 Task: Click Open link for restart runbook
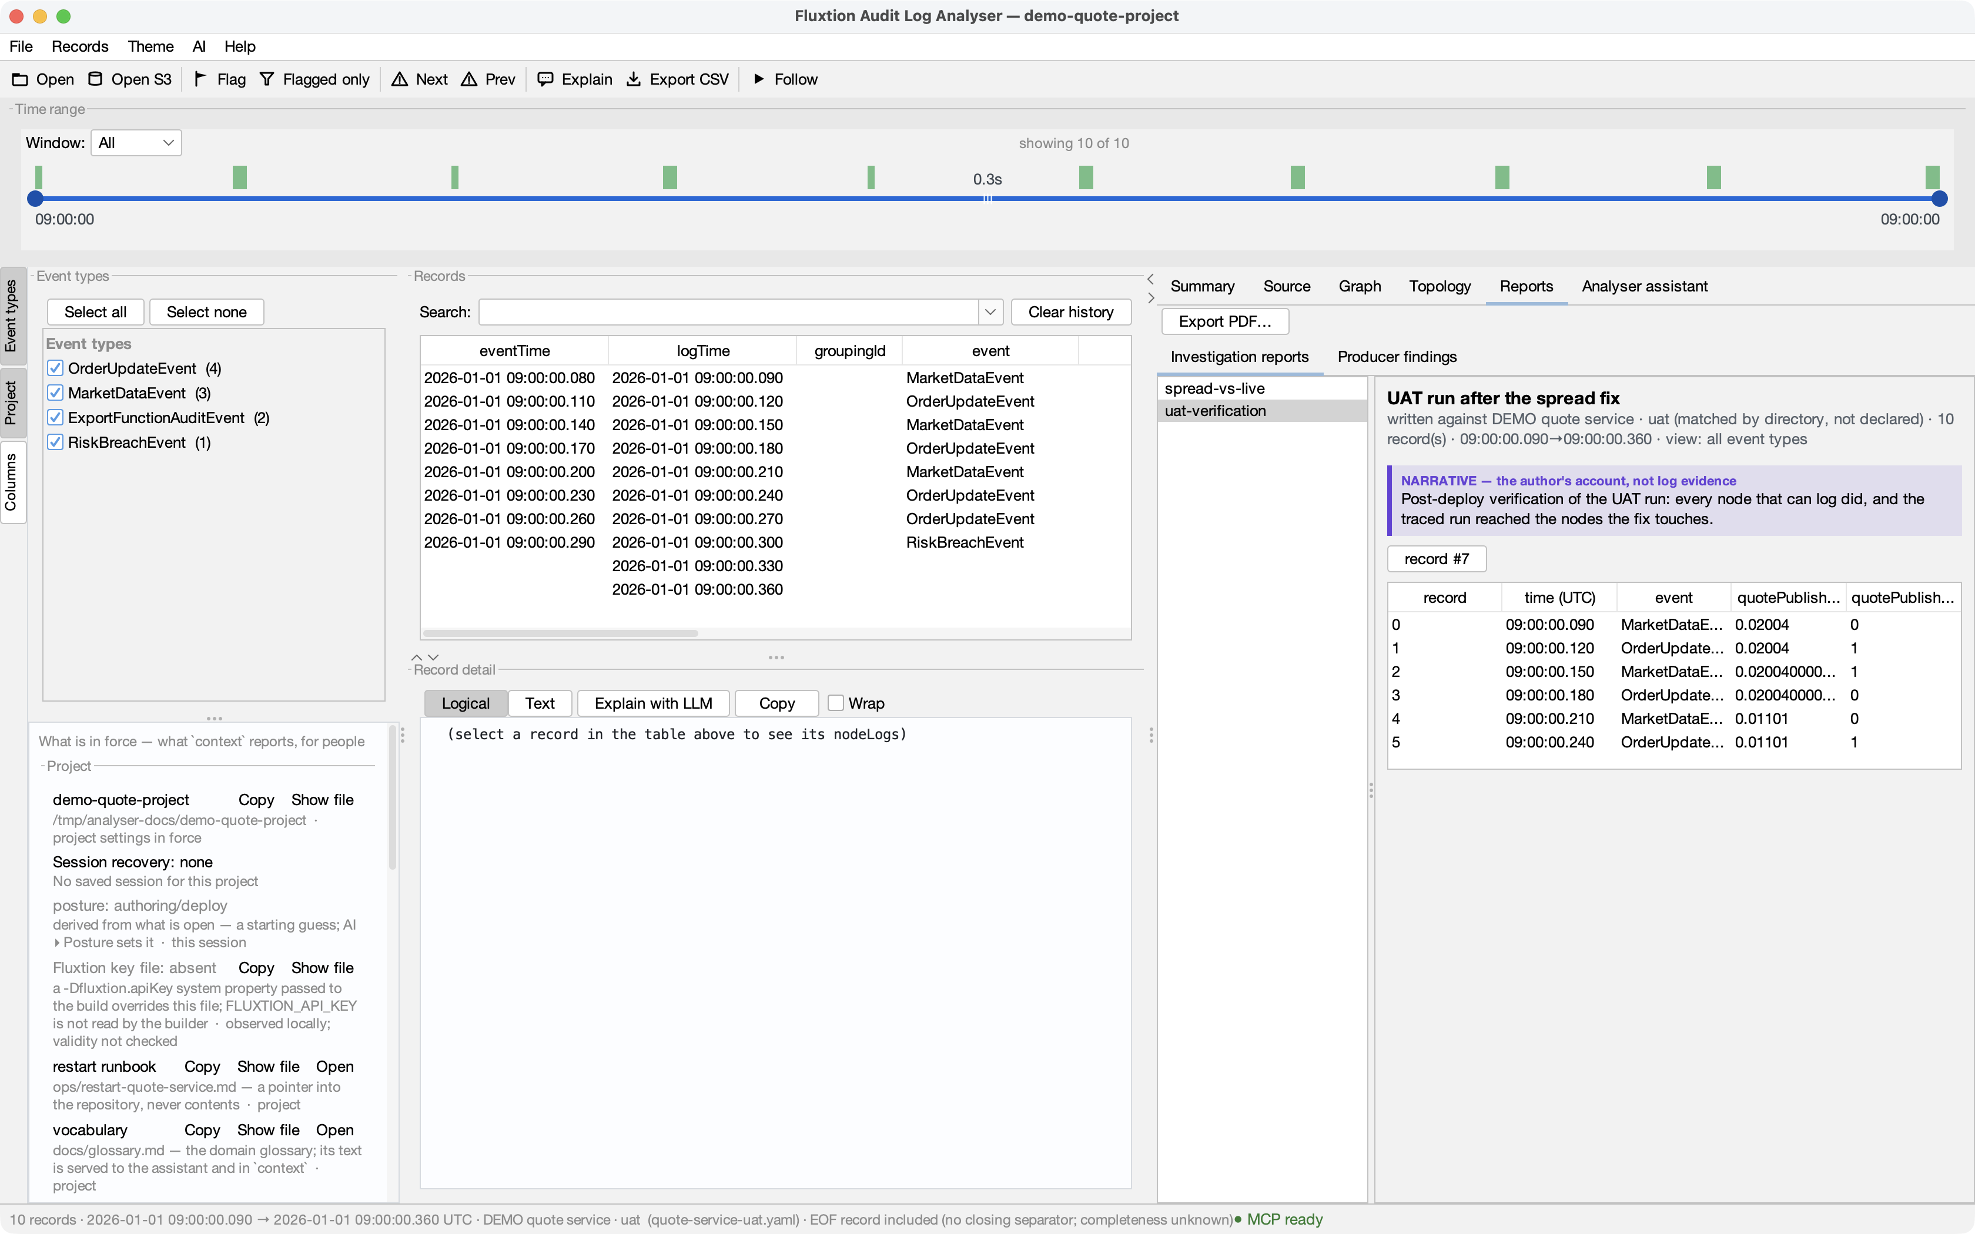pyautogui.click(x=334, y=1067)
